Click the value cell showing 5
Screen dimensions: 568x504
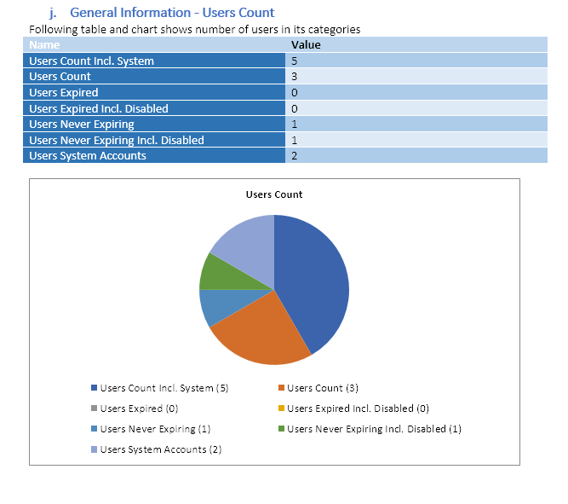(x=294, y=61)
